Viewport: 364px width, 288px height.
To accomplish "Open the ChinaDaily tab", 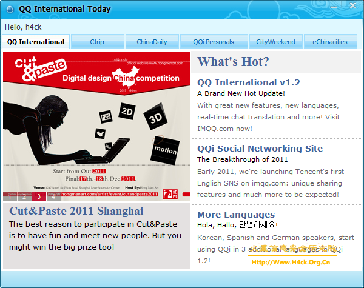I will pyautogui.click(x=152, y=42).
